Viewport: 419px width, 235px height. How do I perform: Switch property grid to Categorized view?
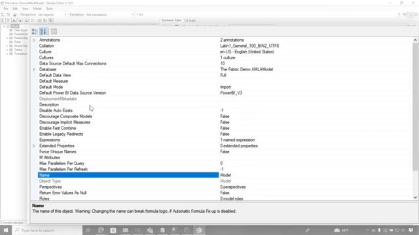(35, 31)
